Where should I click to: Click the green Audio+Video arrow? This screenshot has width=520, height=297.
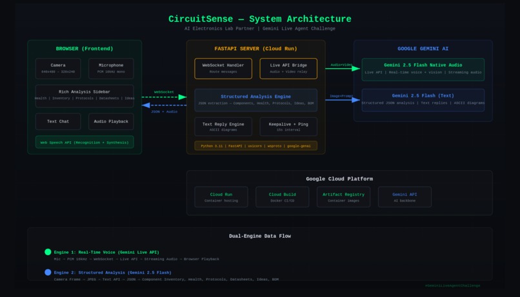[343, 68]
